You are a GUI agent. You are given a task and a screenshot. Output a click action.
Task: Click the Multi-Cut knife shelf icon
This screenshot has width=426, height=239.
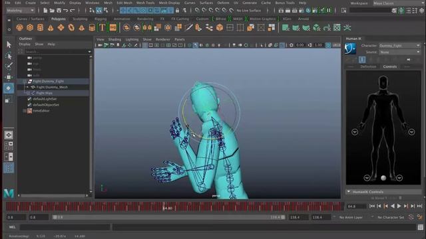click(x=188, y=27)
